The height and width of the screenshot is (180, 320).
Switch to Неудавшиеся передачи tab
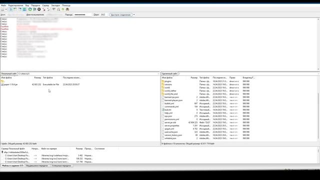(37, 165)
